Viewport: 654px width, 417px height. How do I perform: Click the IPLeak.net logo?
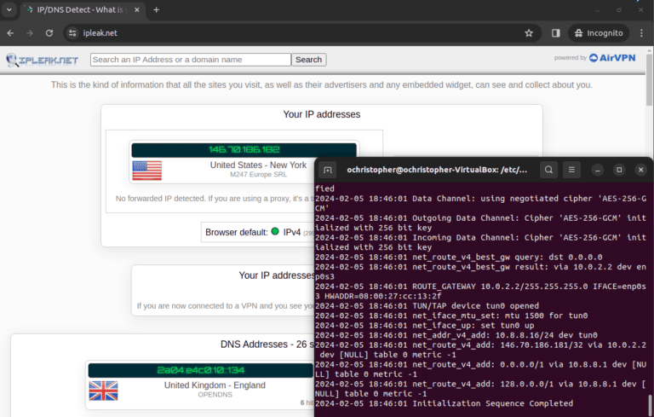pos(43,60)
